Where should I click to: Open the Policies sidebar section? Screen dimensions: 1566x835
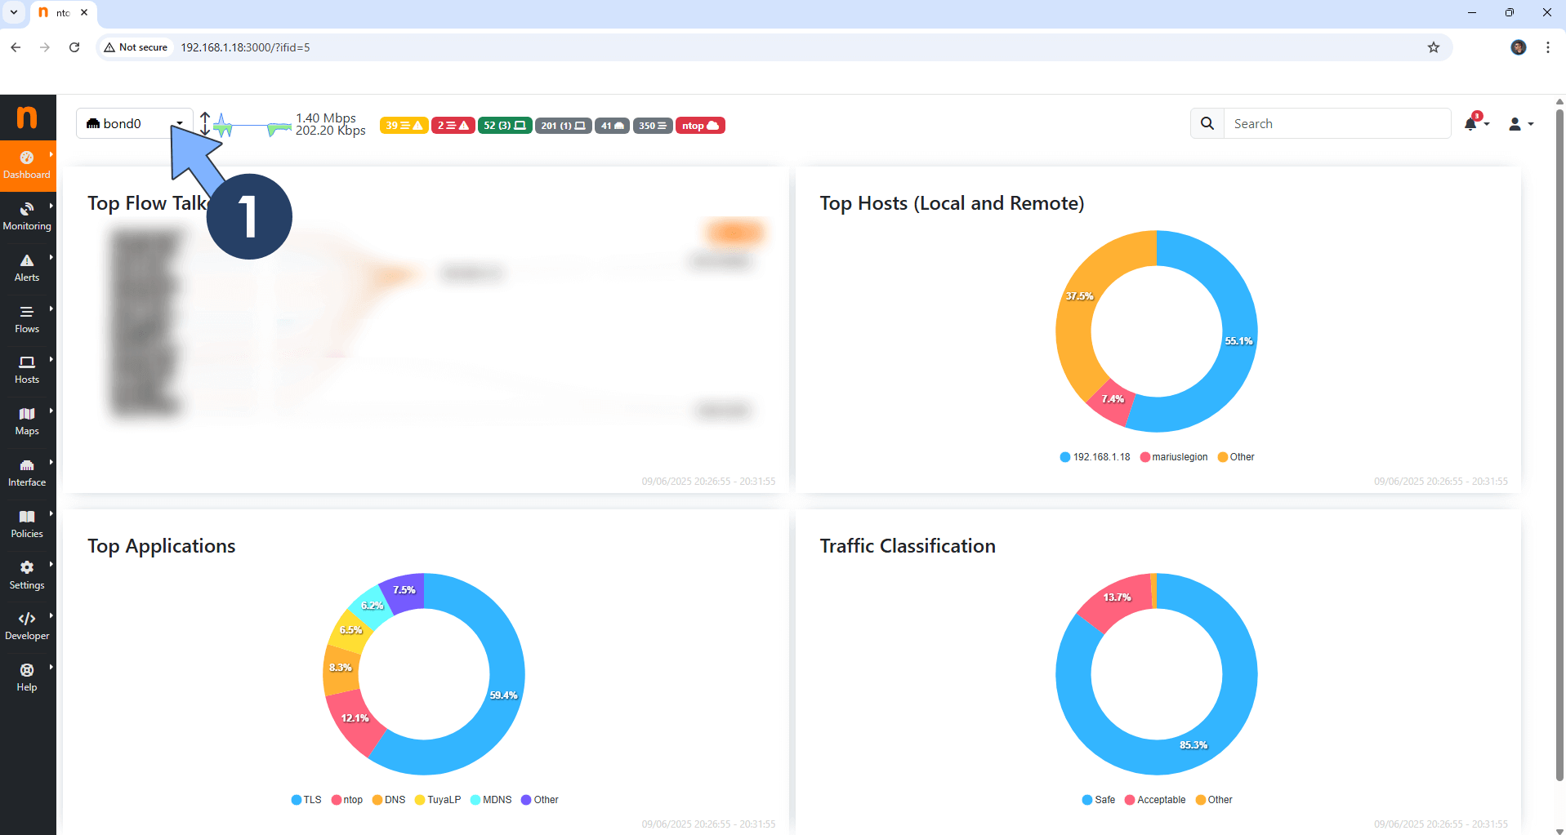27,525
